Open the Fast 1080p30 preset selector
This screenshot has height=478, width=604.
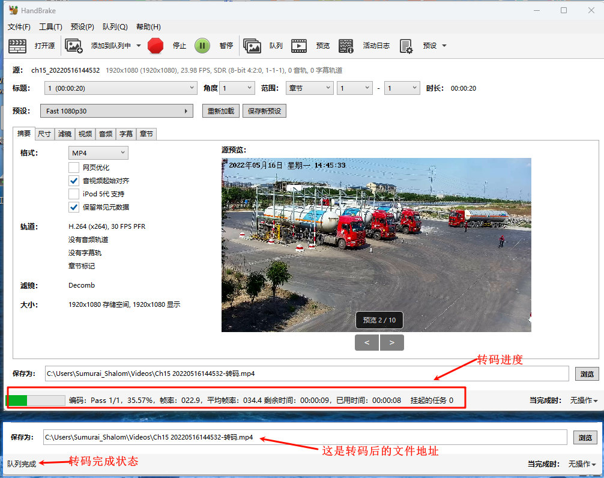point(116,111)
